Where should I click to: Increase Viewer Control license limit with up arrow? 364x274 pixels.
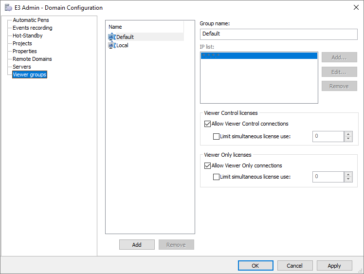pyautogui.click(x=348, y=134)
